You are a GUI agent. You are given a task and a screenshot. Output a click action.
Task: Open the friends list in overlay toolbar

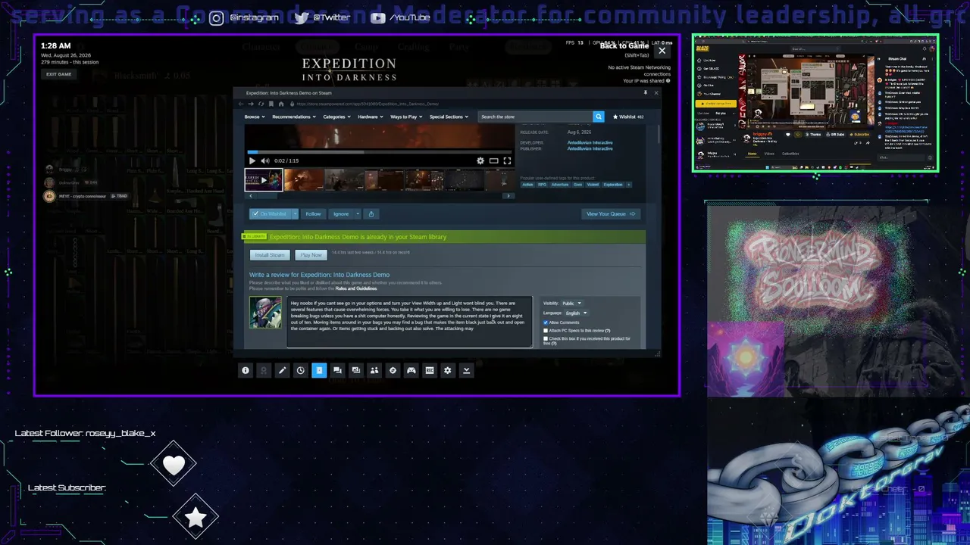(374, 370)
